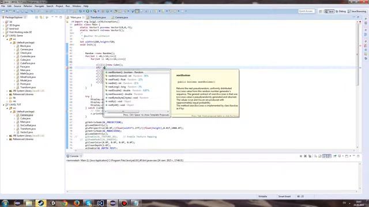Open the Open Console dropdown
This screenshot has height=207, width=369.
point(350,156)
